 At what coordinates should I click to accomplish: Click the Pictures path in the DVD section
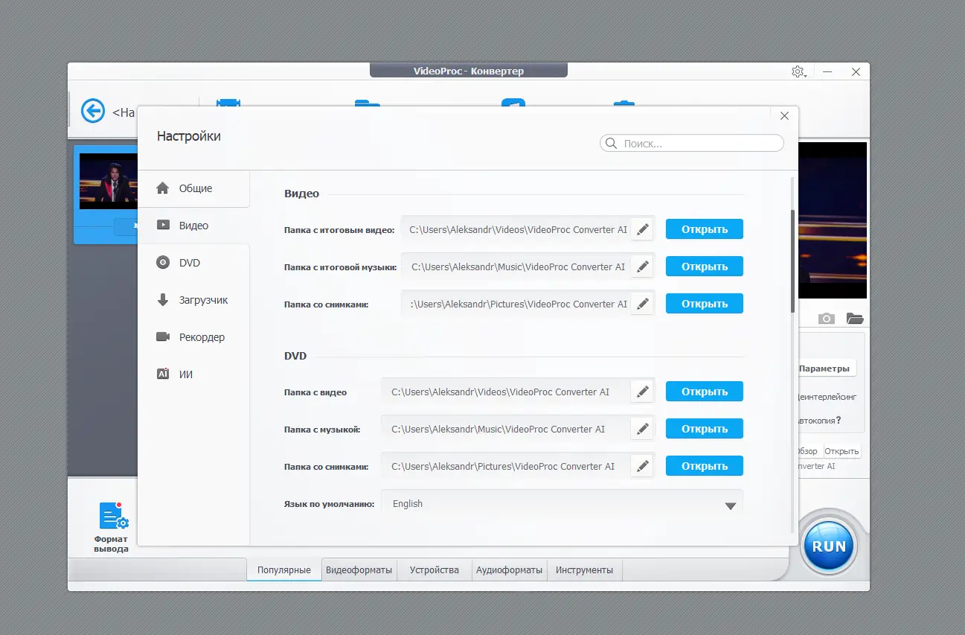click(503, 466)
